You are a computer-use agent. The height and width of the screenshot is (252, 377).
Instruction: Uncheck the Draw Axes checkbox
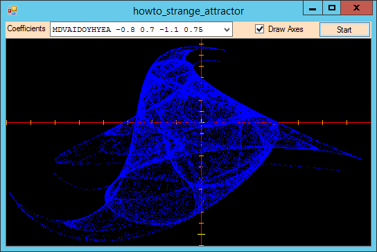259,29
